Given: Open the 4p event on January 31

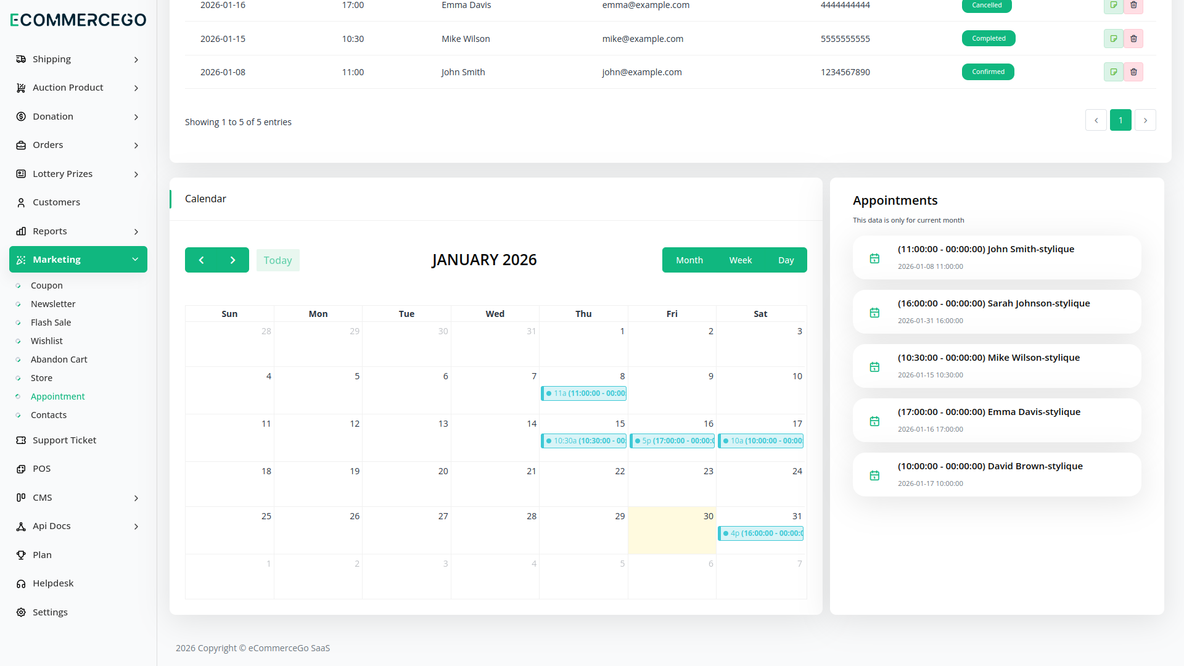Looking at the screenshot, I should click(761, 533).
